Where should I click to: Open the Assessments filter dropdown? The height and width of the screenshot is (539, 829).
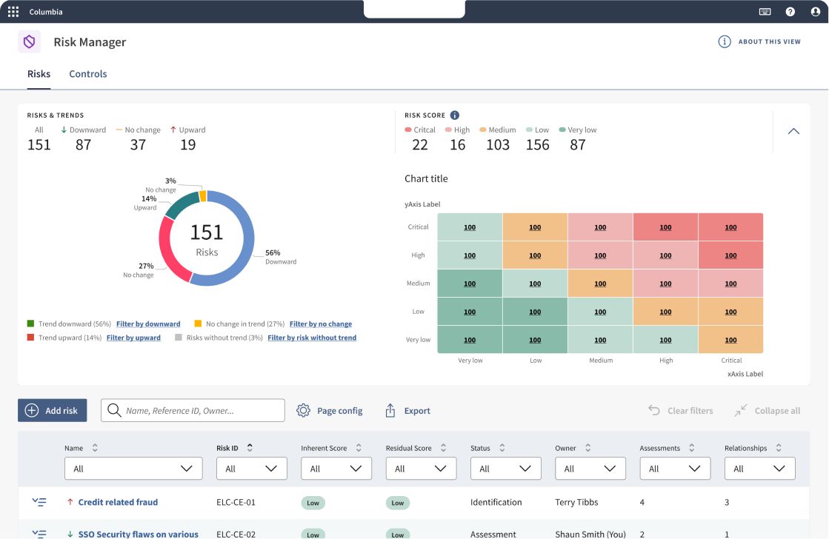tap(675, 468)
